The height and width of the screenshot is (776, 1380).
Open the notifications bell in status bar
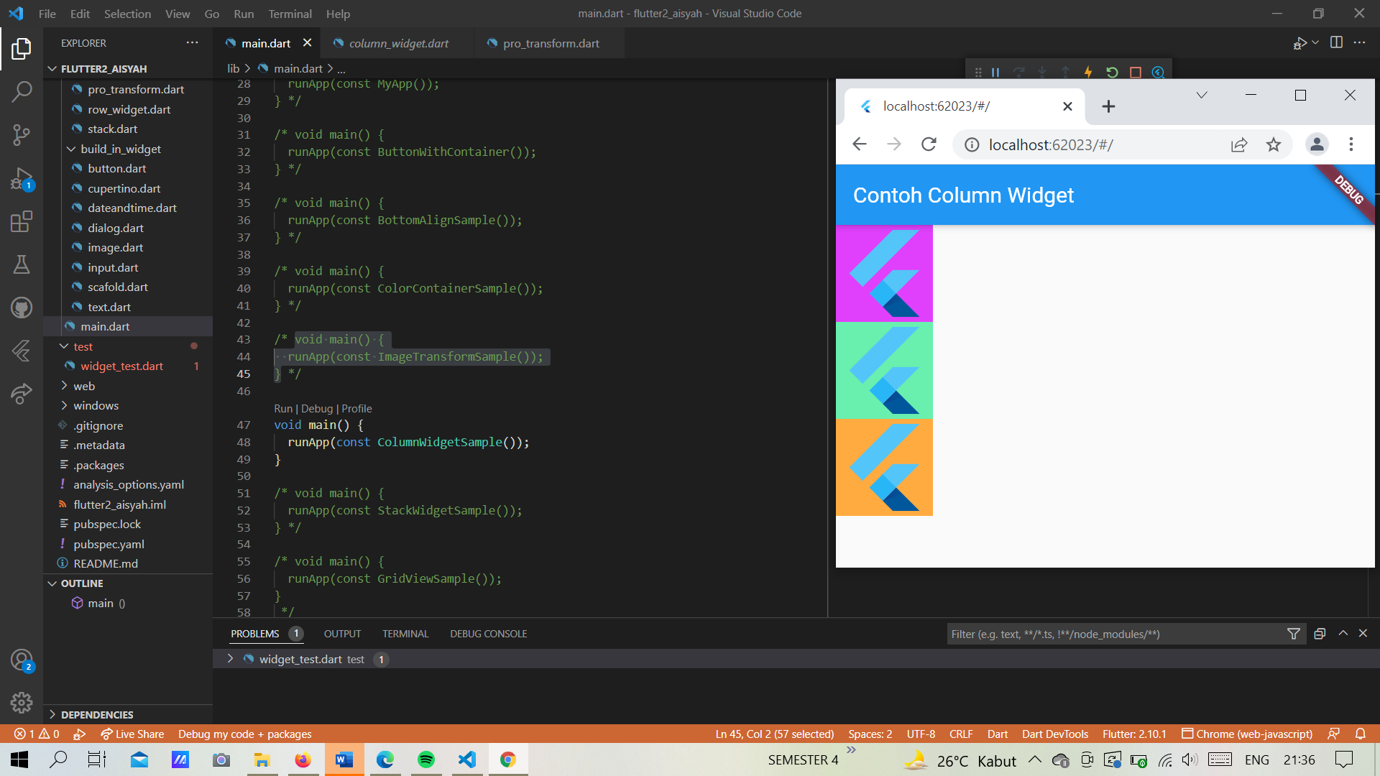coord(1361,734)
